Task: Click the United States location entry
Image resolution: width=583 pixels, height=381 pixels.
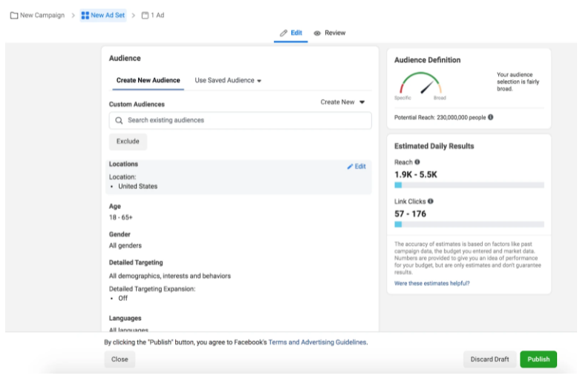Action: (138, 186)
